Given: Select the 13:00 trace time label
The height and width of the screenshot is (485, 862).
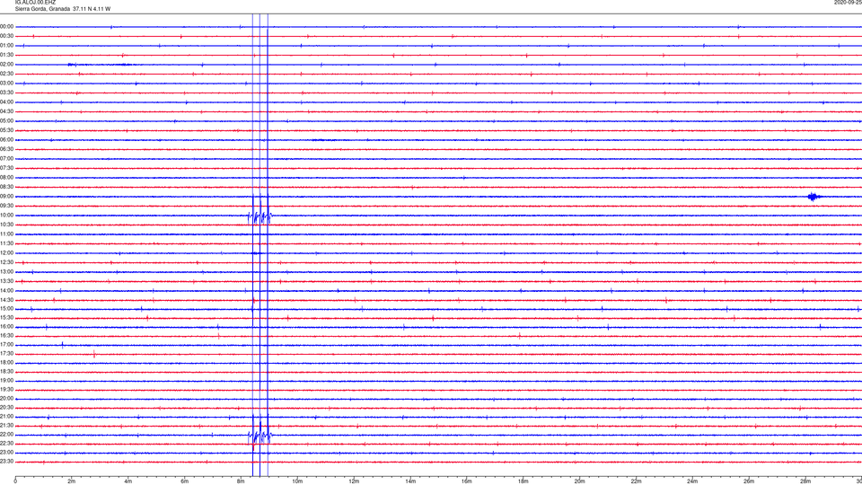Looking at the screenshot, I should pyautogui.click(x=7, y=271).
